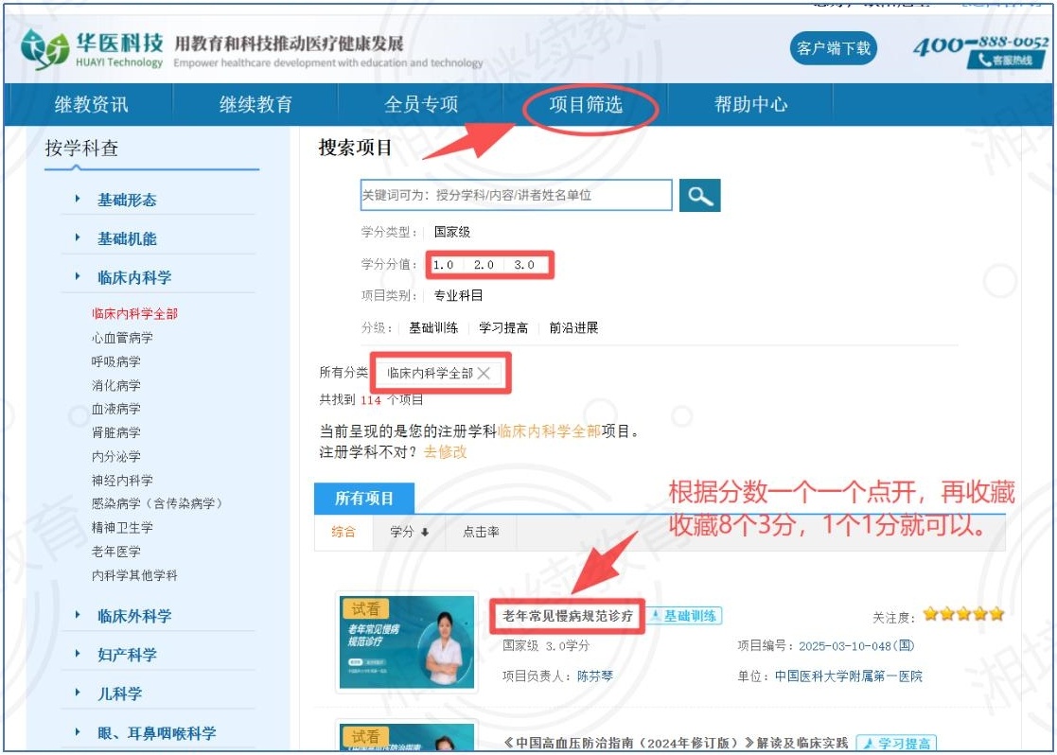This screenshot has height=755, width=1057.
Task: Click the 客户端下载 button
Action: 833,48
